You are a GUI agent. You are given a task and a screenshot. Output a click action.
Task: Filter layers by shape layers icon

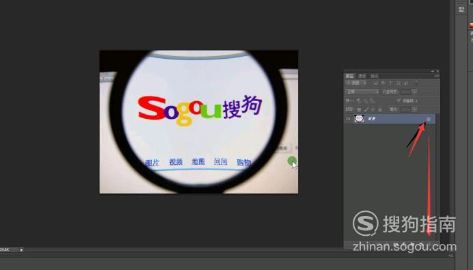point(398,83)
